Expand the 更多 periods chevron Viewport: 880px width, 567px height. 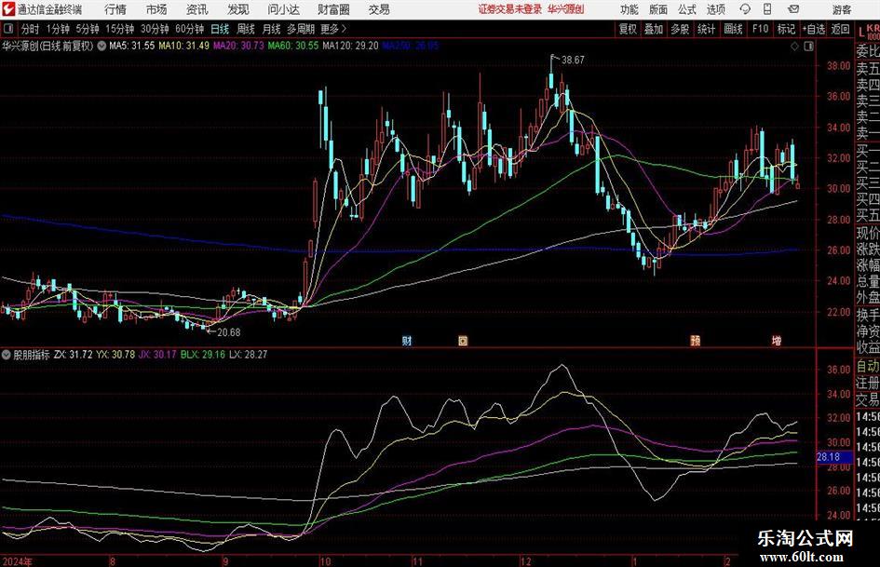click(334, 29)
